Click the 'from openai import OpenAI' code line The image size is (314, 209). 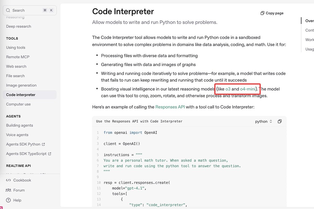click(130, 133)
